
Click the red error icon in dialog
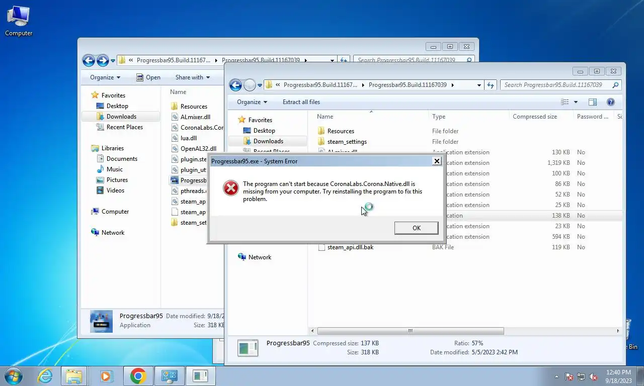(x=231, y=188)
